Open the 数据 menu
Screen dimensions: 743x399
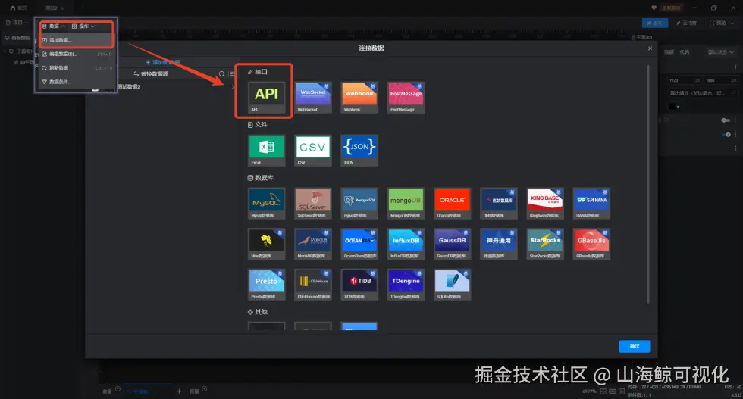[54, 26]
